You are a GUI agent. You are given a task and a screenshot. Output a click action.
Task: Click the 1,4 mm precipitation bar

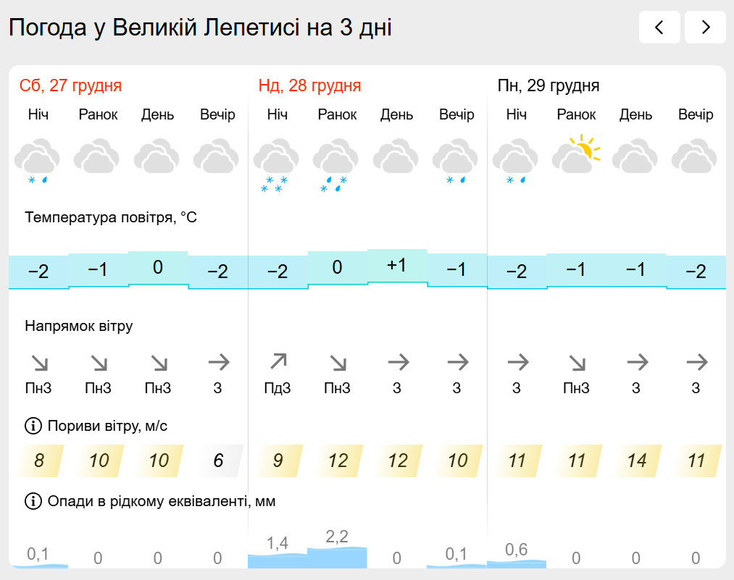tap(278, 559)
